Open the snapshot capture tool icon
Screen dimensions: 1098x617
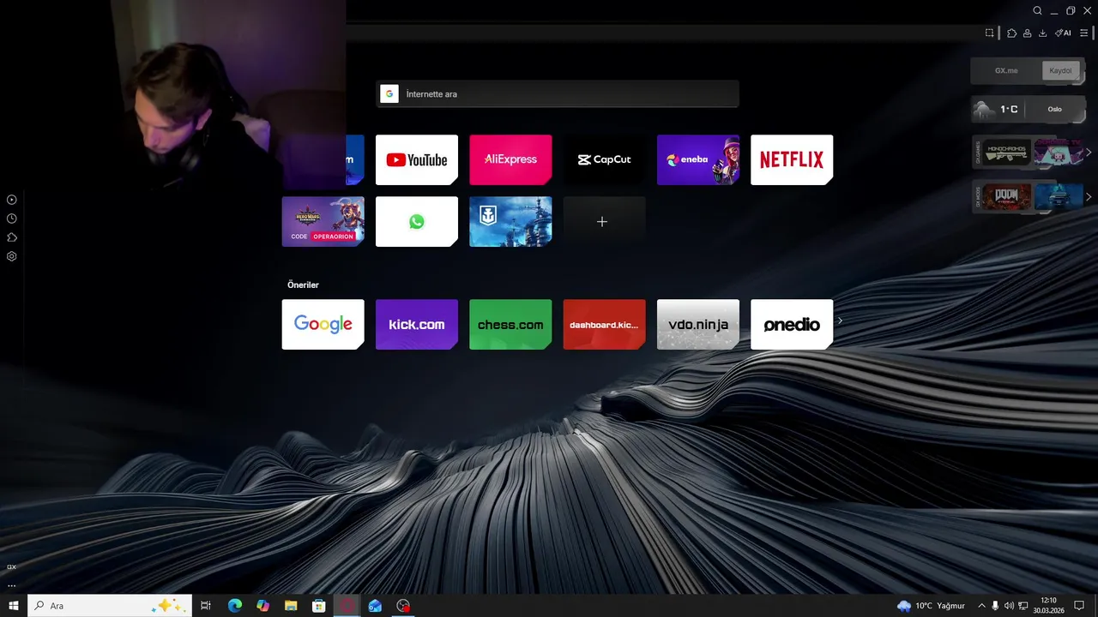(989, 33)
